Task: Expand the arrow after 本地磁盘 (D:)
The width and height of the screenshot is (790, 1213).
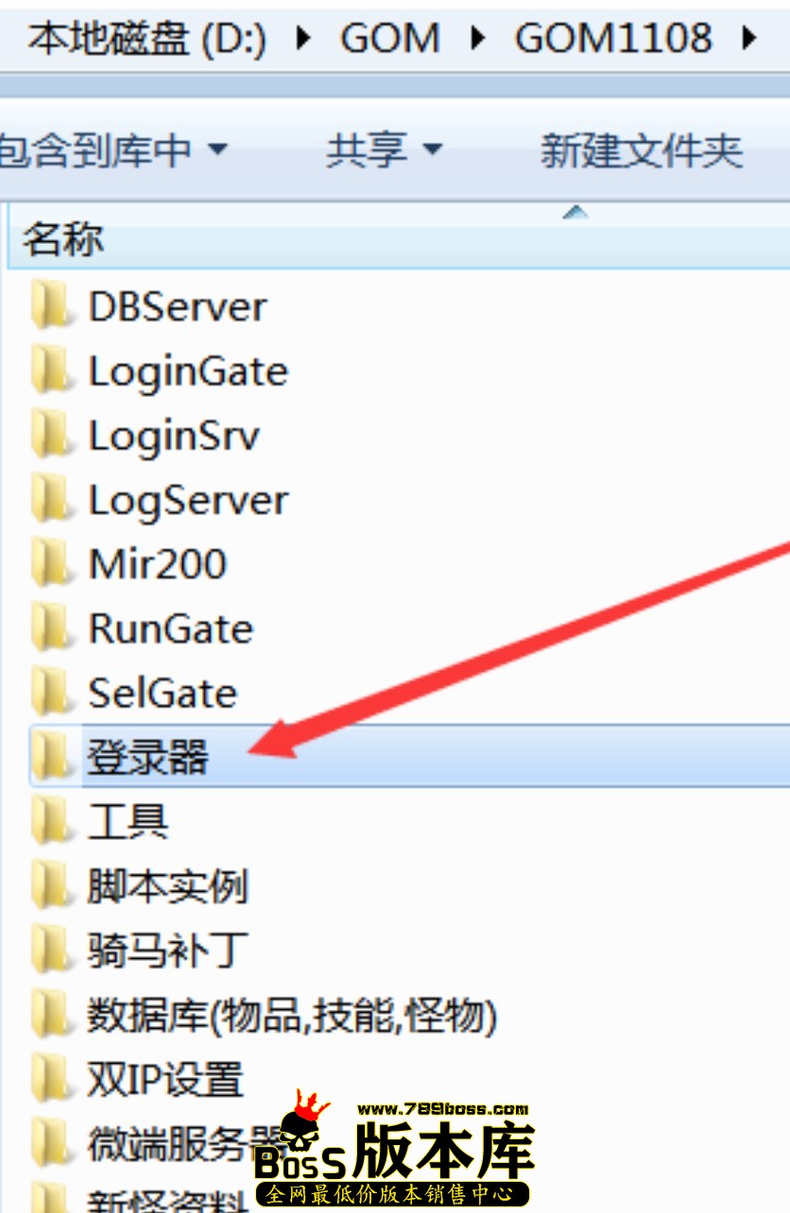Action: pos(303,38)
